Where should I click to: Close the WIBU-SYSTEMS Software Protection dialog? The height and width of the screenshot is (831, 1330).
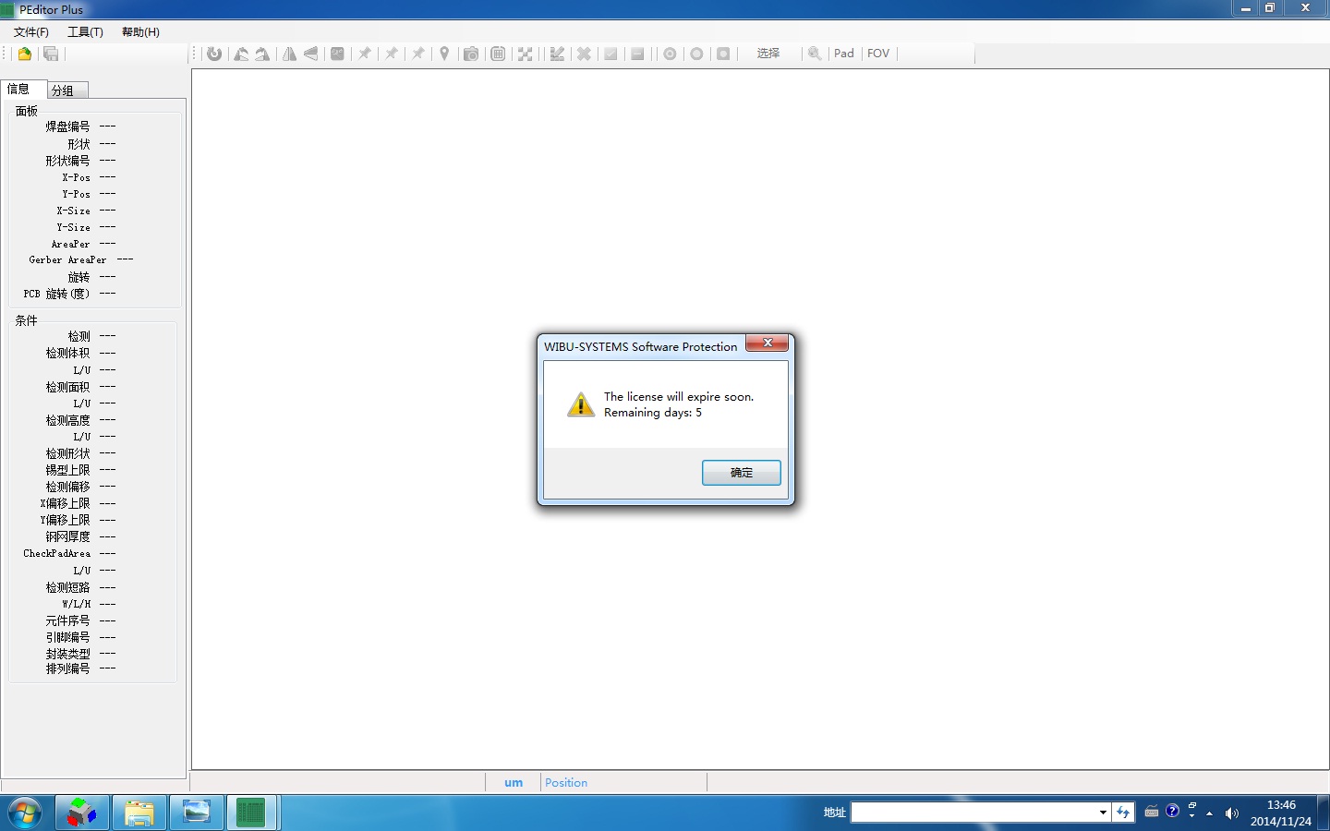767,343
